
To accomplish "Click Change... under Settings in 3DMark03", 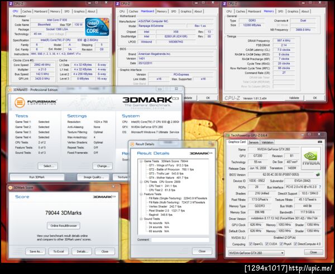I will 103,166.
